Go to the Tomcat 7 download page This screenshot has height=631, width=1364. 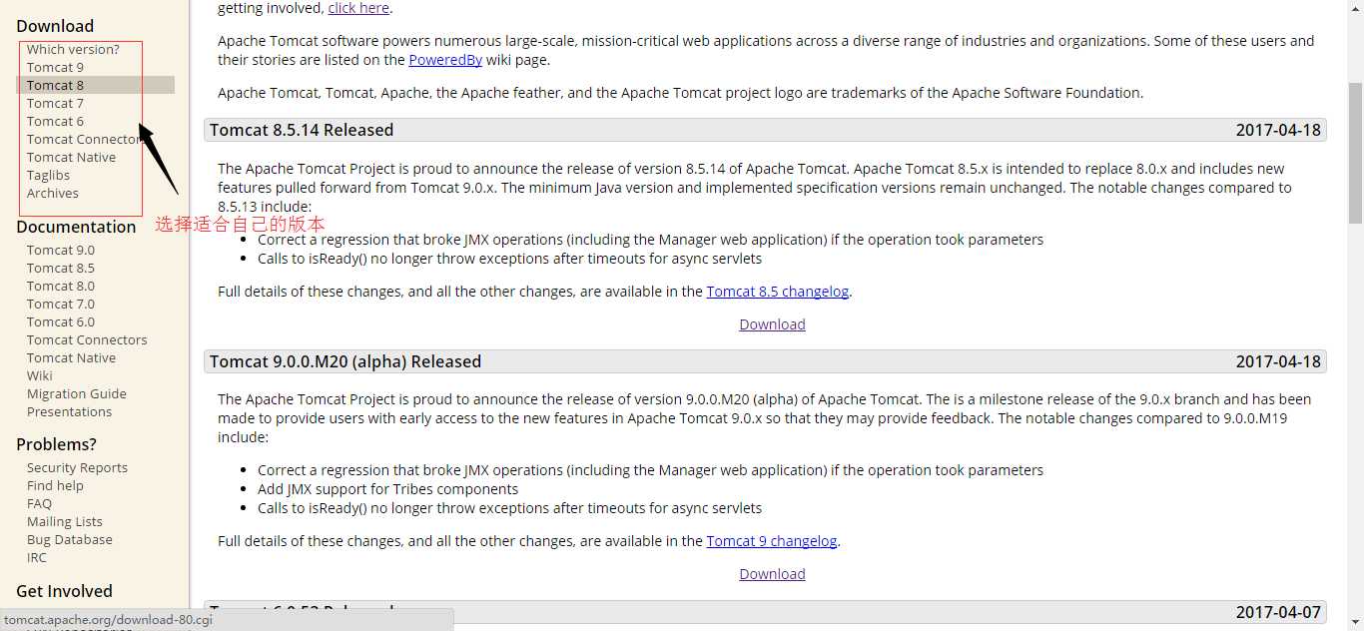tap(55, 103)
